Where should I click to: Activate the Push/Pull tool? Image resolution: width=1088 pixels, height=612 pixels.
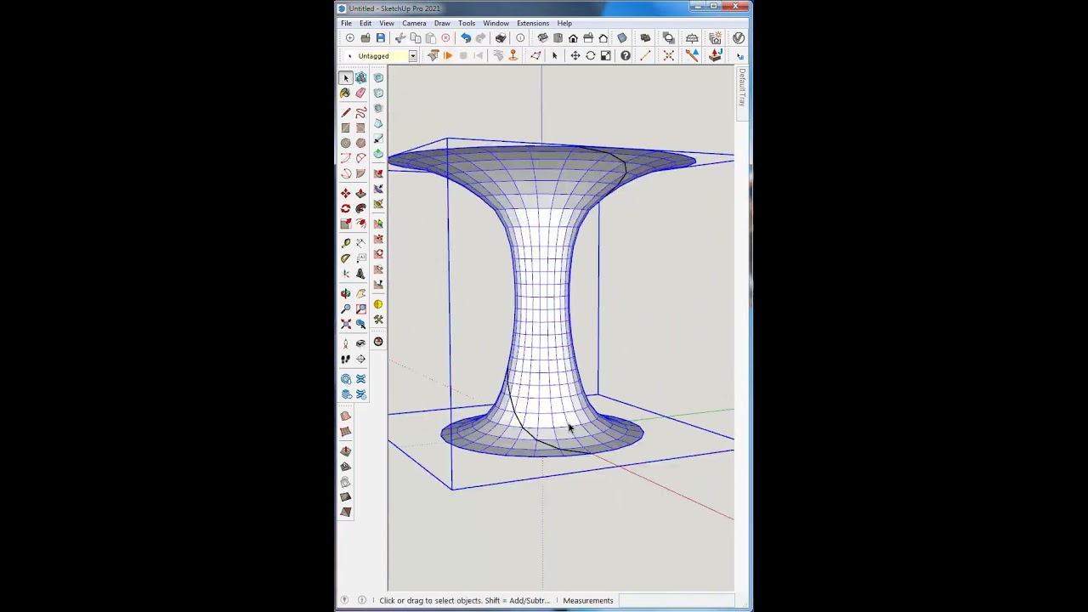[361, 193]
